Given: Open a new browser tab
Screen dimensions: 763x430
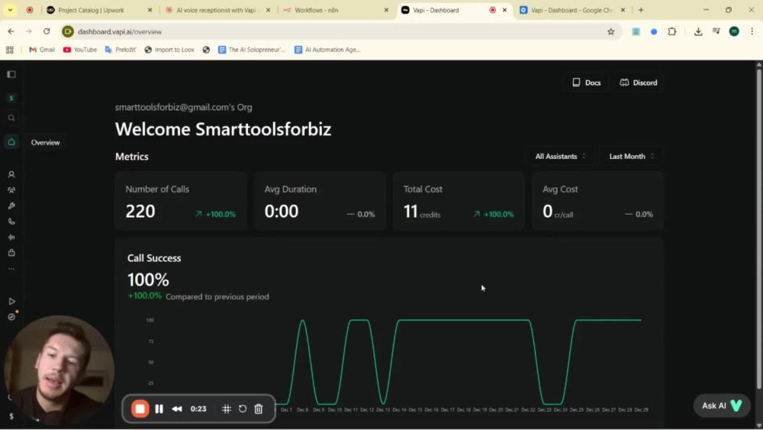Looking at the screenshot, I should tap(641, 10).
